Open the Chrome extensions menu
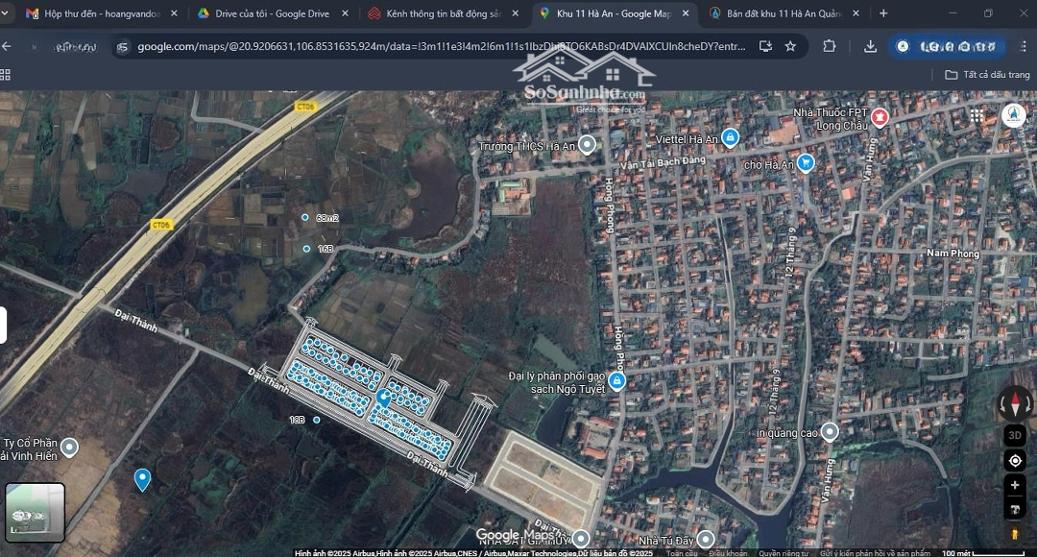This screenshot has height=557, width=1037. click(830, 46)
